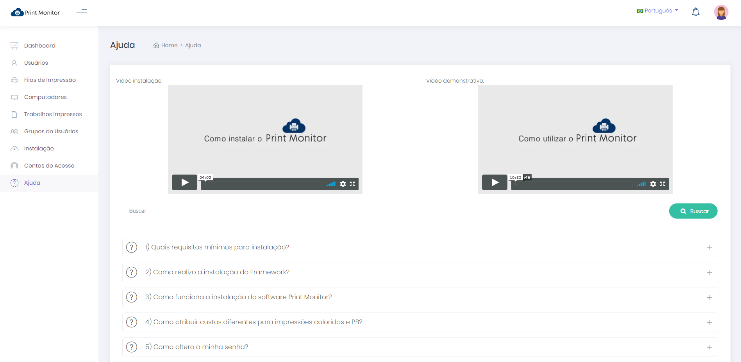
Task: Click the question mark icon beside question 4
Action: click(132, 322)
